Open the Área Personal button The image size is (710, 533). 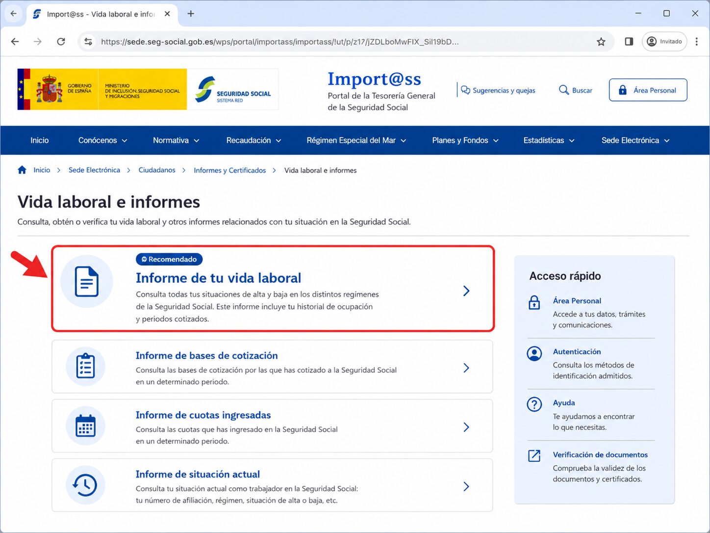pos(648,90)
